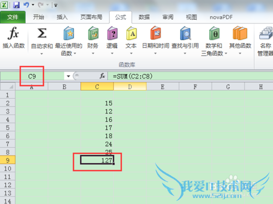Click the fx button beside formula bar
Viewport: 273px width, 204px height.
[102, 76]
